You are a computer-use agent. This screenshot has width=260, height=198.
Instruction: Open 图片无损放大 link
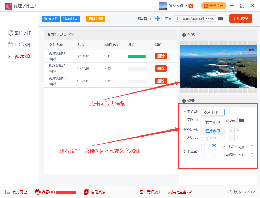pyautogui.click(x=151, y=192)
